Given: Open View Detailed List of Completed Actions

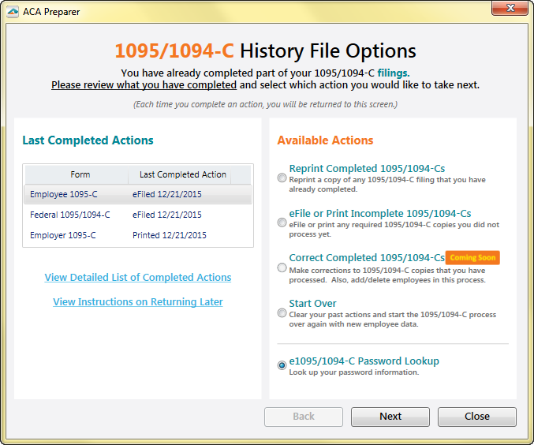Looking at the screenshot, I should 138,278.
